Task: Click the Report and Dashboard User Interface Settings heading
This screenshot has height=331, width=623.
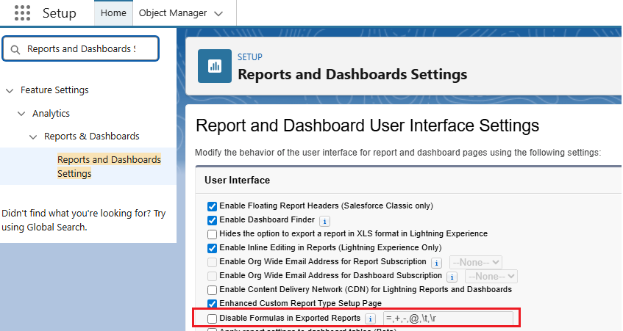Action: coord(368,126)
